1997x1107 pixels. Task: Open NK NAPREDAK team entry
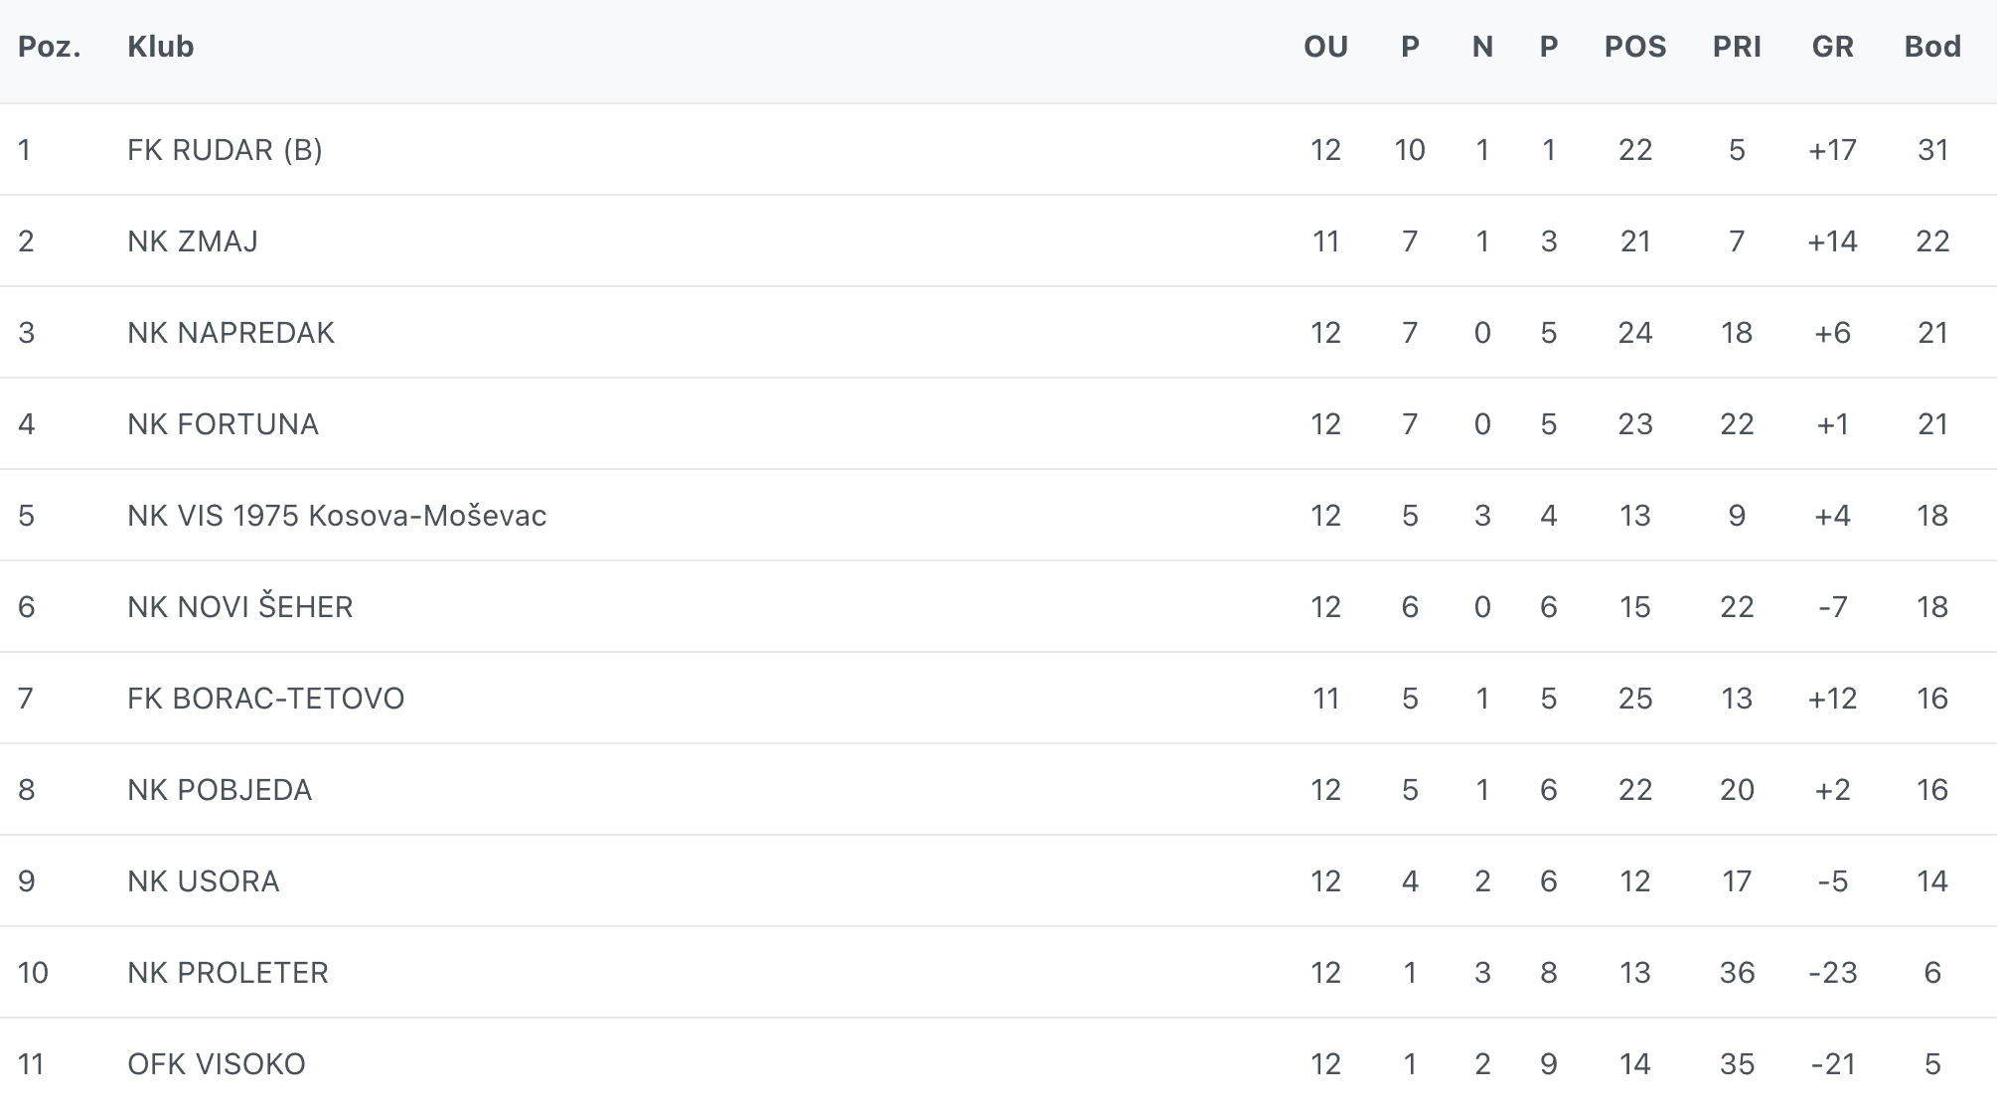(x=230, y=333)
